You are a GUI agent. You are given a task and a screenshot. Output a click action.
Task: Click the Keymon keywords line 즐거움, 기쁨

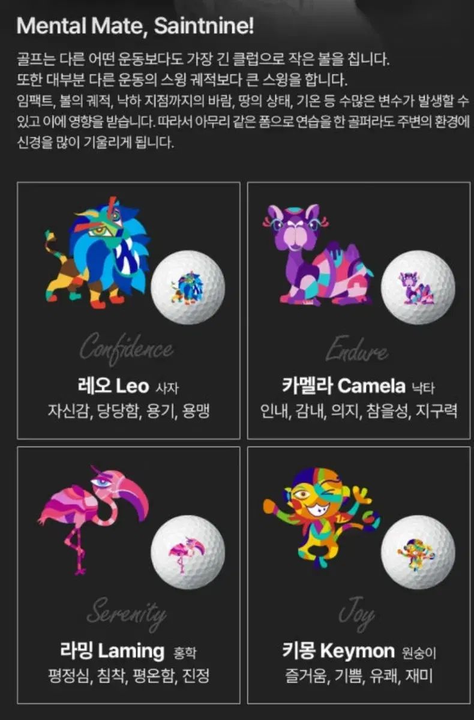[x=359, y=677]
